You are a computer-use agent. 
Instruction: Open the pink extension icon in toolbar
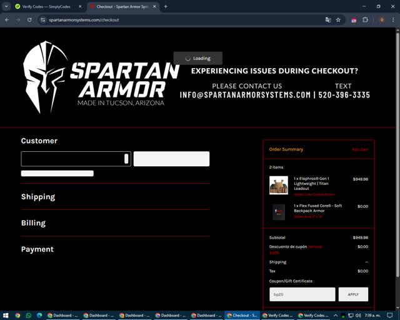[354, 20]
